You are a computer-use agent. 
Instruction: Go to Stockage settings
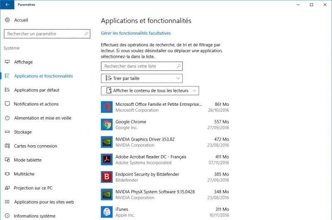[x=23, y=132]
